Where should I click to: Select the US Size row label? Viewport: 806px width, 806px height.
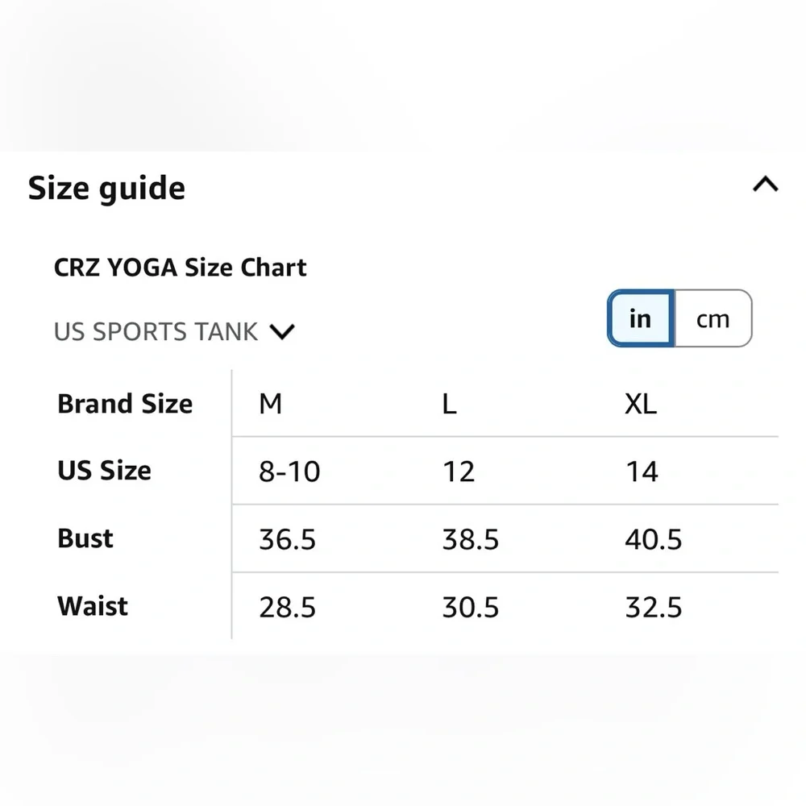[104, 471]
